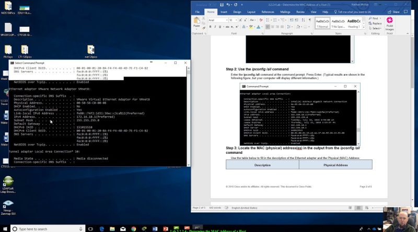Switch to the References tab
The width and height of the screenshot is (418, 232).
(268, 12)
